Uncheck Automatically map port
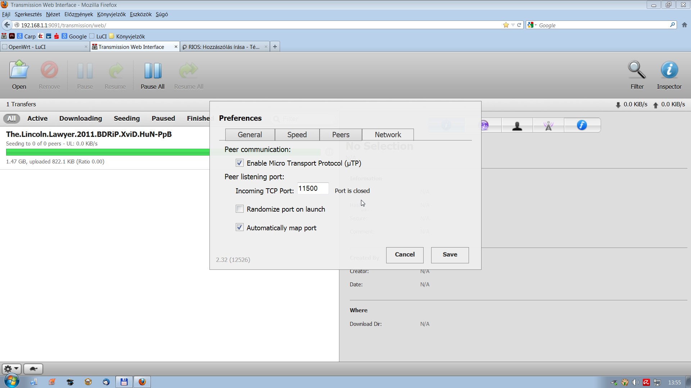The width and height of the screenshot is (691, 388). (240, 228)
